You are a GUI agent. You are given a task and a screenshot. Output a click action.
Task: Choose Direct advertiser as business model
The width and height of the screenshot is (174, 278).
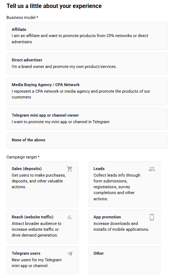click(x=87, y=64)
